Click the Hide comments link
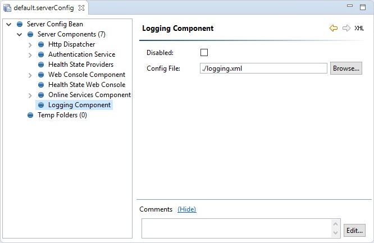This screenshot has height=243, width=374. tap(187, 209)
